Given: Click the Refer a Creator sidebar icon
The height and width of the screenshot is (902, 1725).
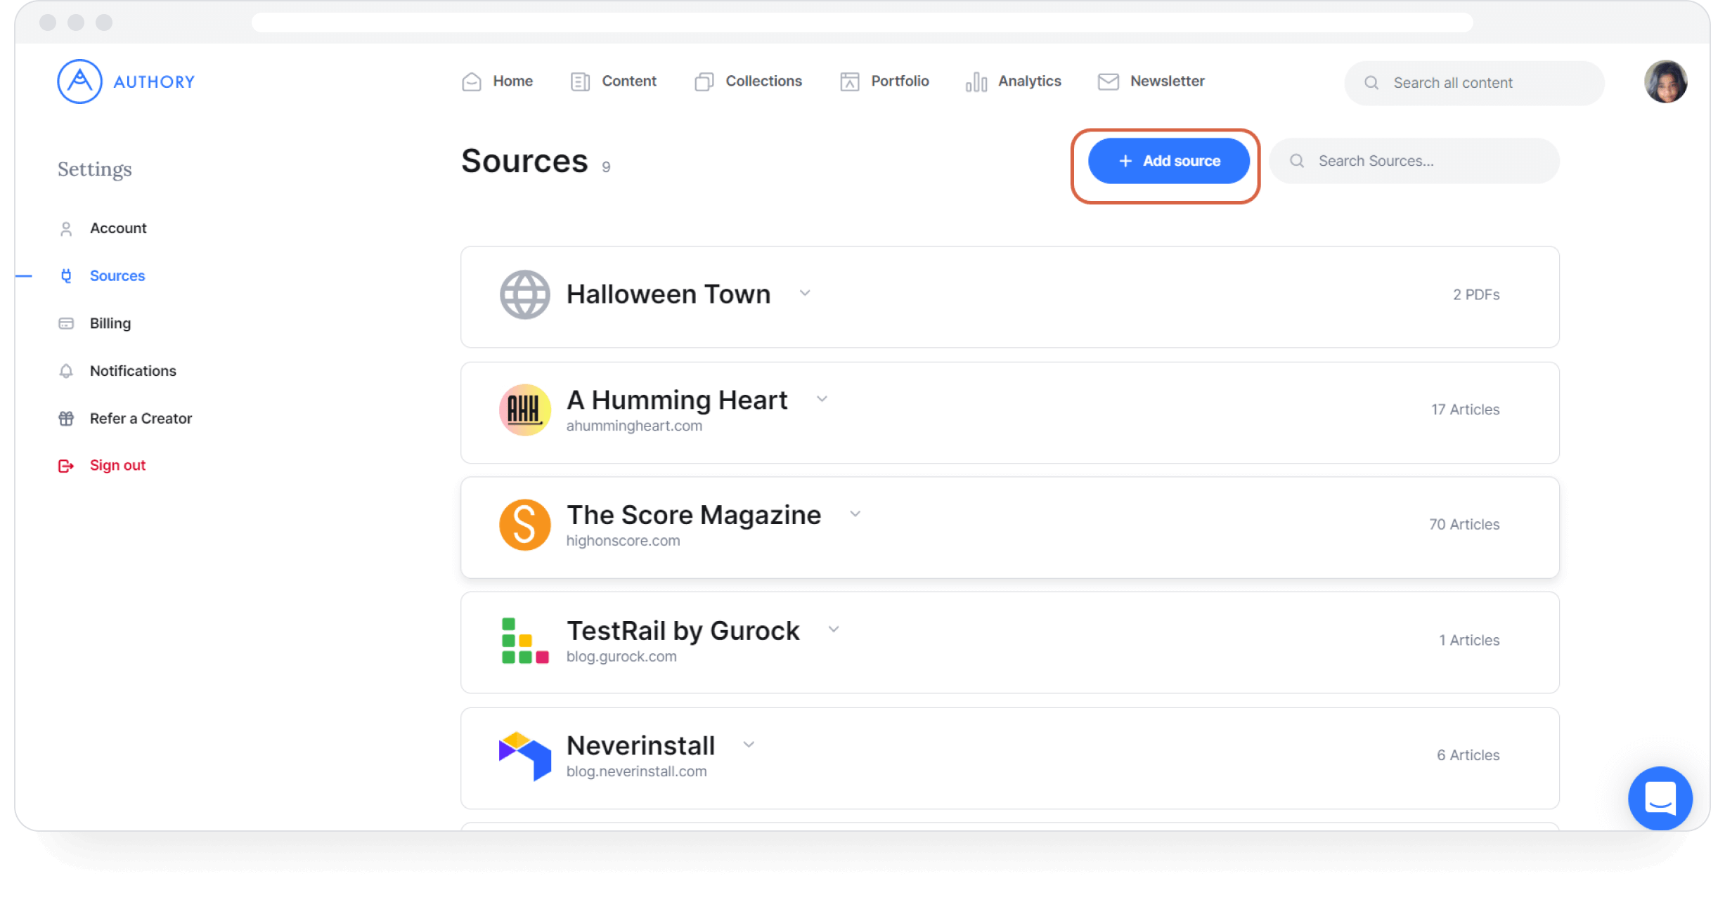Looking at the screenshot, I should [65, 419].
